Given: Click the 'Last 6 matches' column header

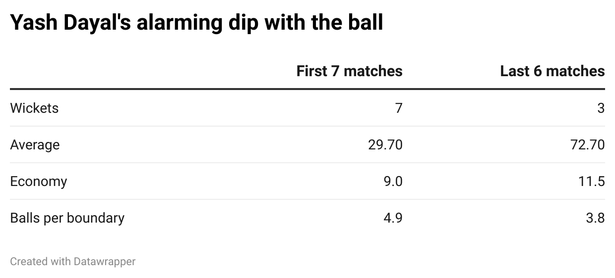Looking at the screenshot, I should coord(552,71).
